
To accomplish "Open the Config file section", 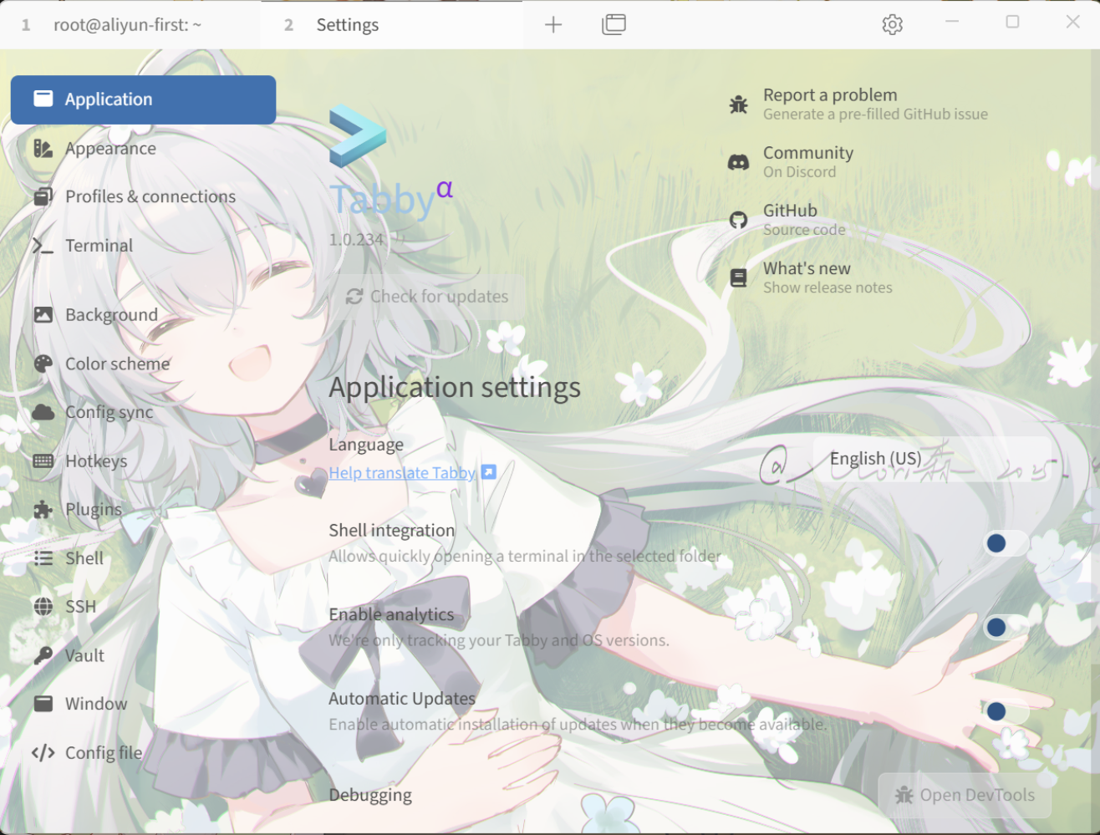I will [x=143, y=753].
